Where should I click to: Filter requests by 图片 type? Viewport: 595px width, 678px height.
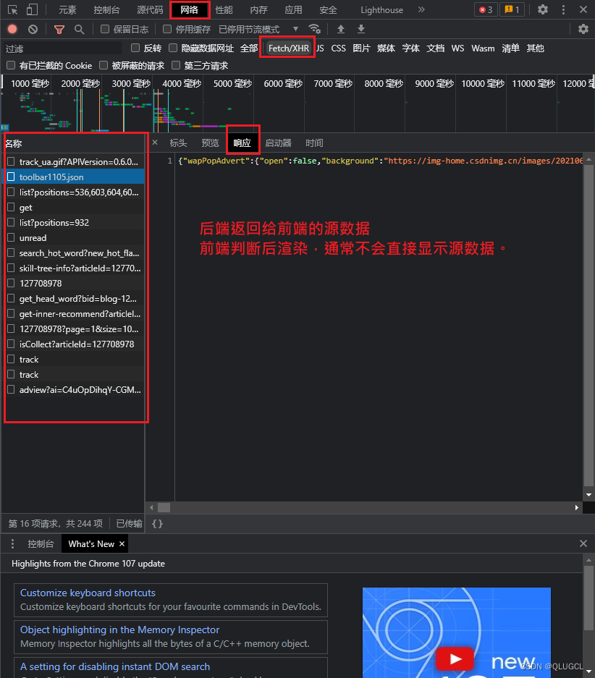(361, 48)
